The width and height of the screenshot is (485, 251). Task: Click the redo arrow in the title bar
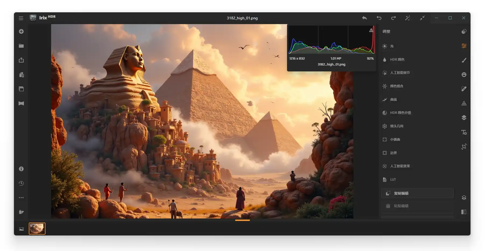(393, 18)
